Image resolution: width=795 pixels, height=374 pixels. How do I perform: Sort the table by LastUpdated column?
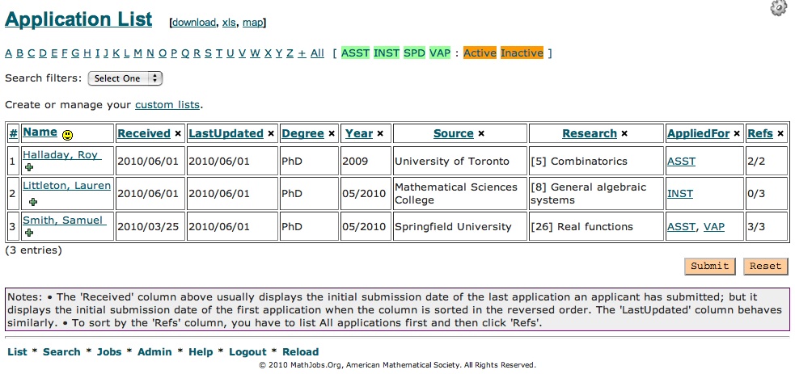click(x=226, y=134)
